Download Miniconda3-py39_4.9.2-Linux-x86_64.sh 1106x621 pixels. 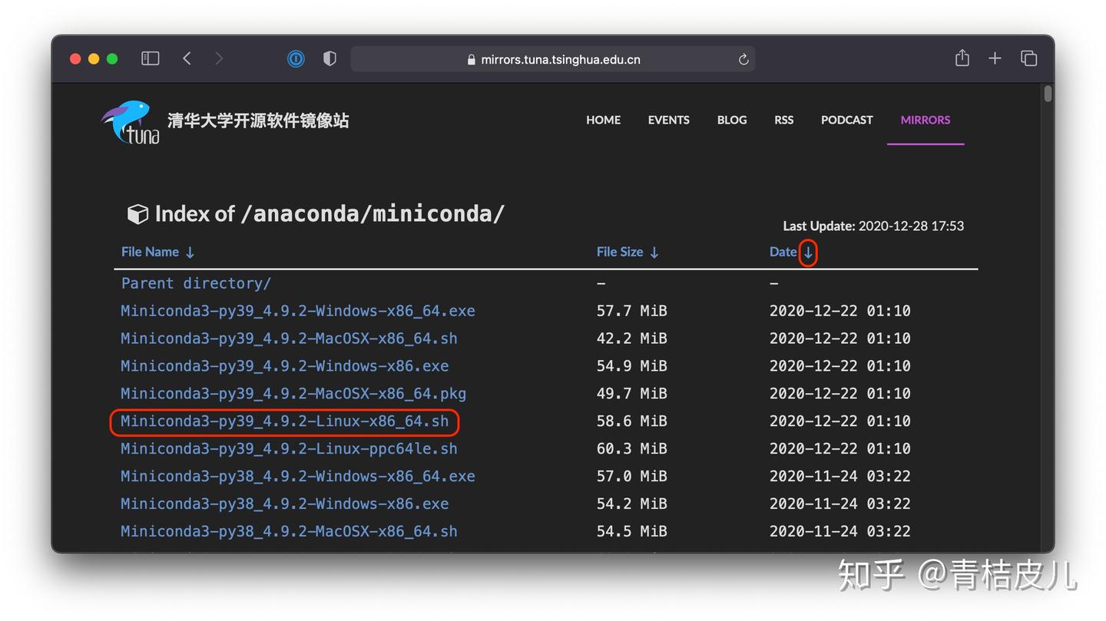284,421
